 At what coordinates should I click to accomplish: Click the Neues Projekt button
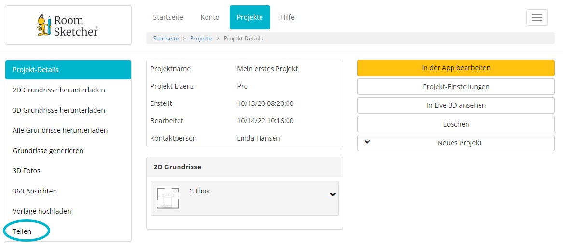click(456, 143)
